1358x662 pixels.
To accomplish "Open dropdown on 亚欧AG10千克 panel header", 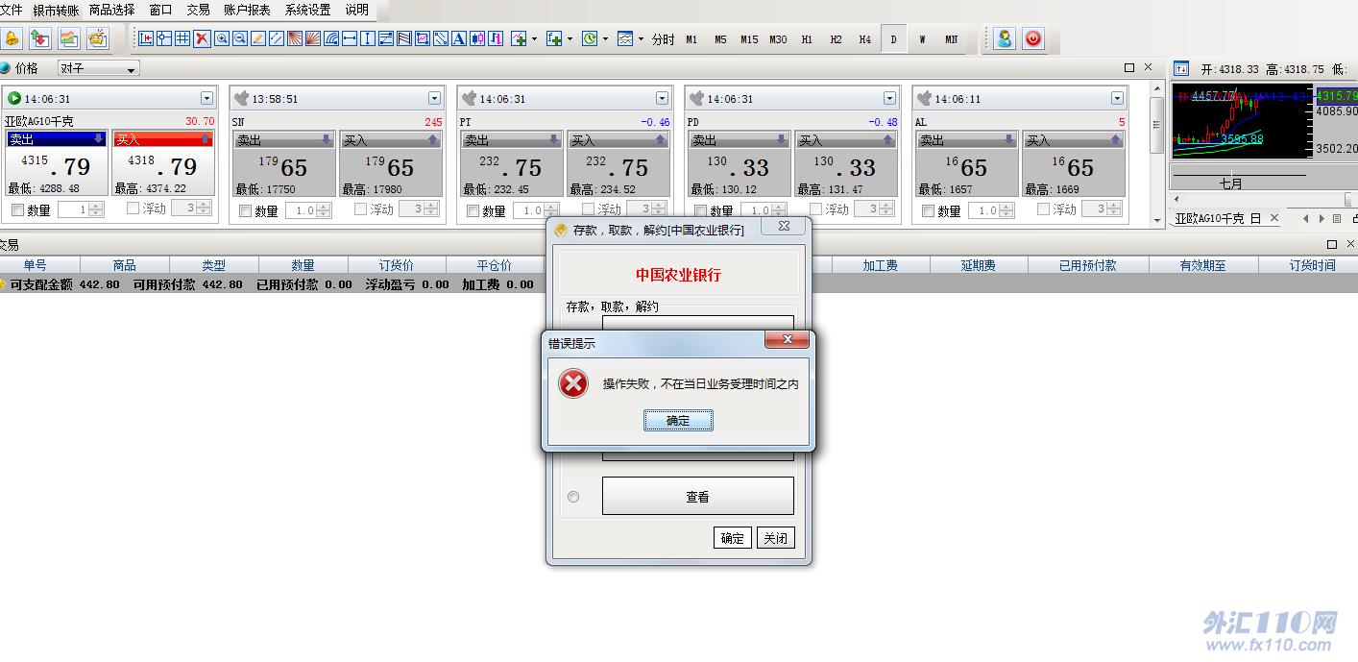I will click(206, 98).
